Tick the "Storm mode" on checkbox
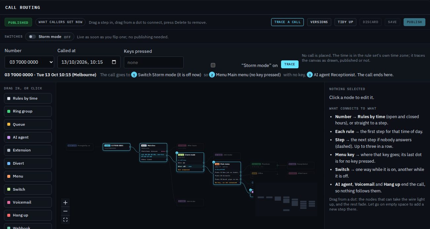Viewport: 430px width, 229px height. click(213, 65)
